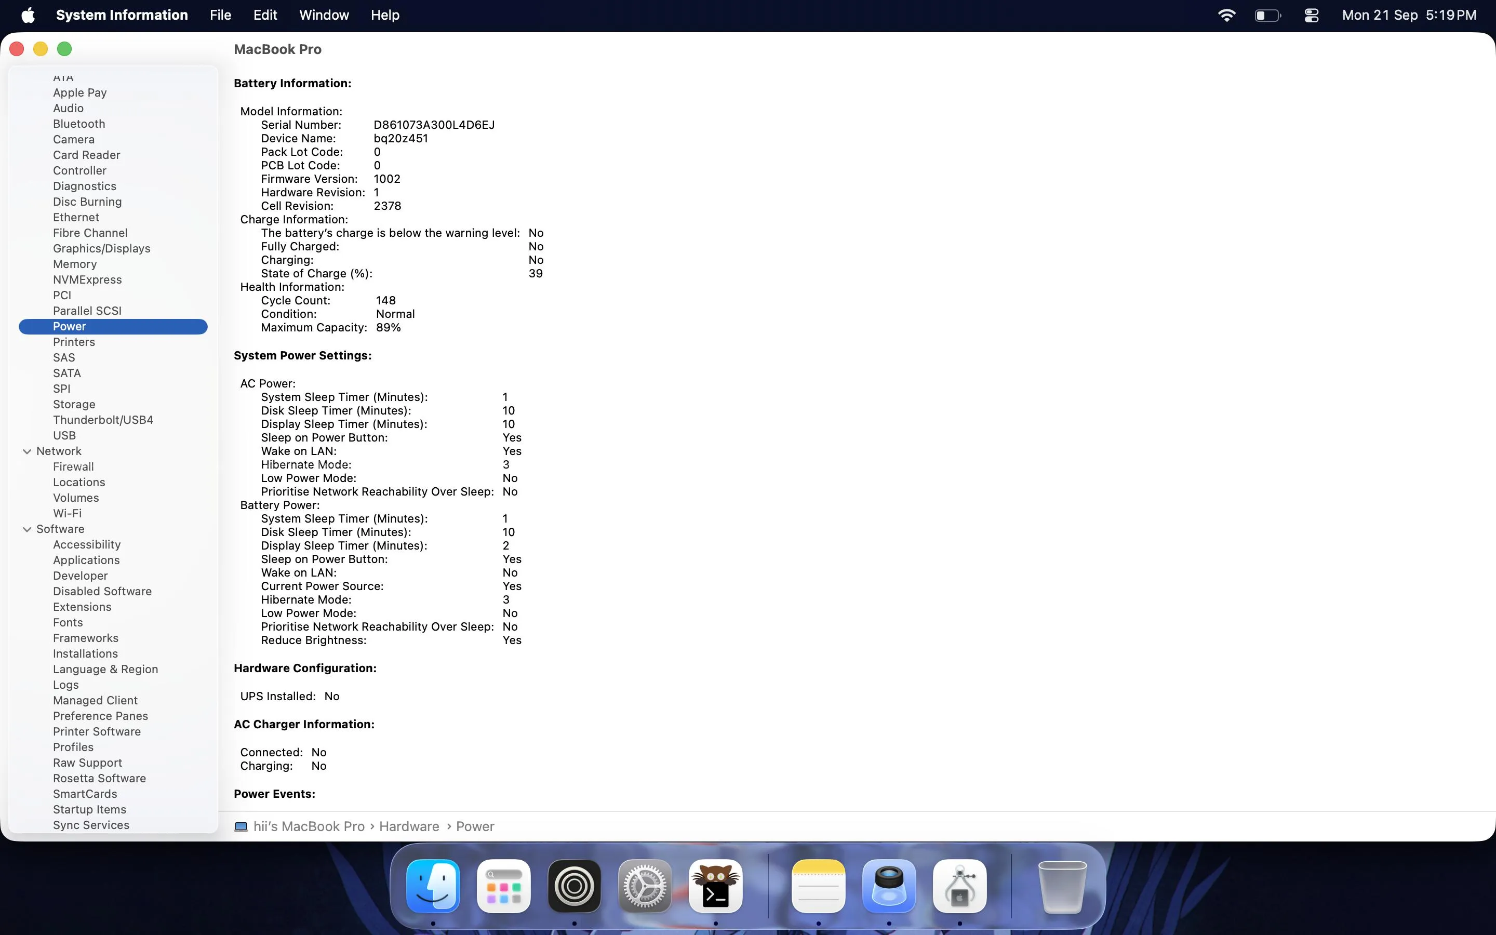Select USB in the sidebar
Screen dimensions: 1496x935
coord(64,435)
